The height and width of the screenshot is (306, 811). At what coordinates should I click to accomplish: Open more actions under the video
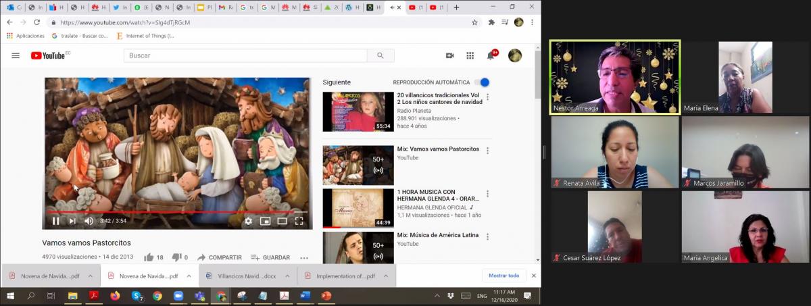point(304,257)
